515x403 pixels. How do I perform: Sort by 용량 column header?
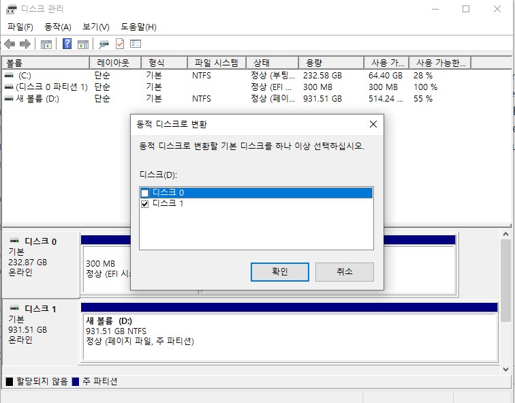(x=331, y=63)
